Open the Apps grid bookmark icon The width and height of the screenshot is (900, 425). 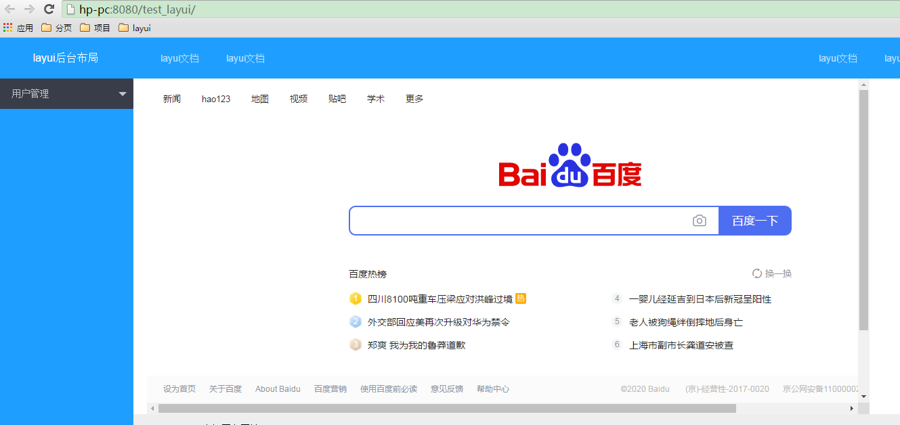[7, 28]
